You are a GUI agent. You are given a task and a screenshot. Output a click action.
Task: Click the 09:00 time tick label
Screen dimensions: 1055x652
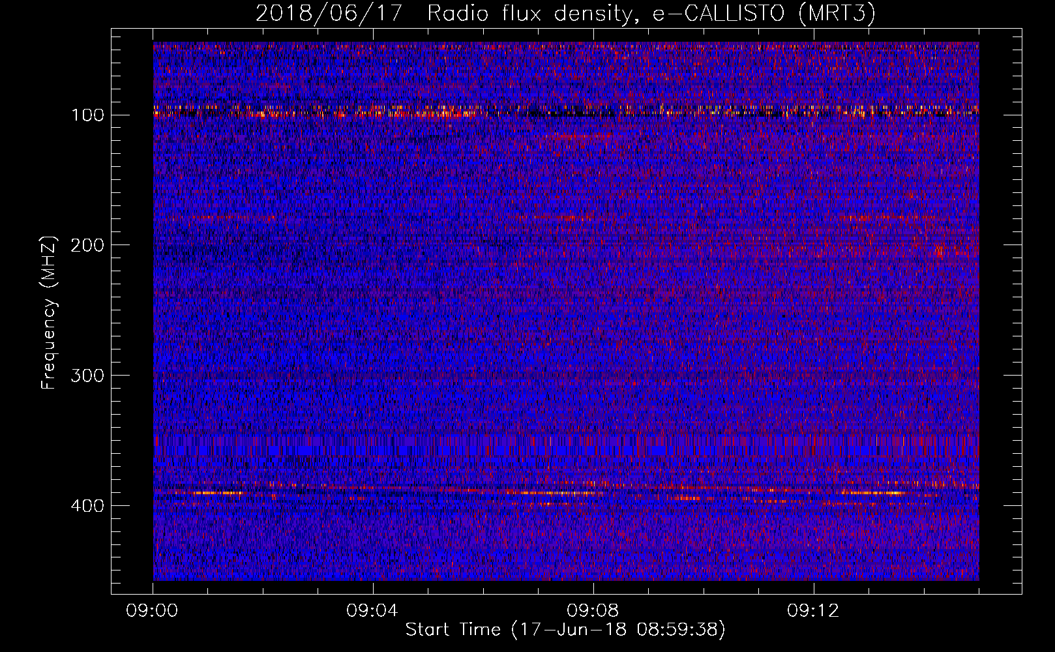coord(153,611)
